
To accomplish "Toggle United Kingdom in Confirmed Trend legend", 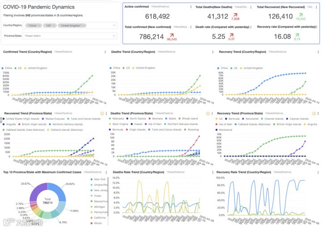I will [x=35, y=68].
